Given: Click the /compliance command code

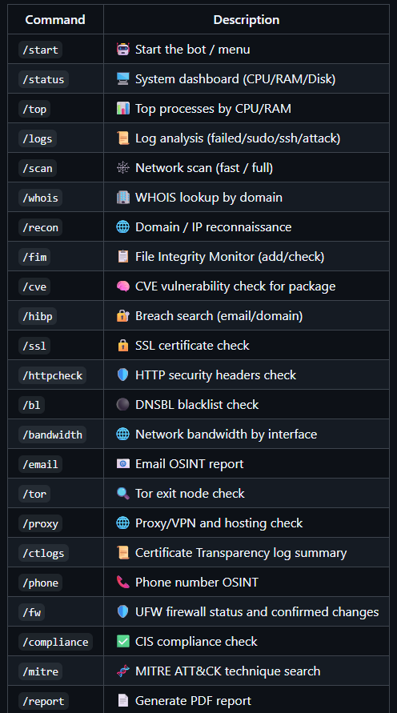Looking at the screenshot, I should click(x=55, y=642).
